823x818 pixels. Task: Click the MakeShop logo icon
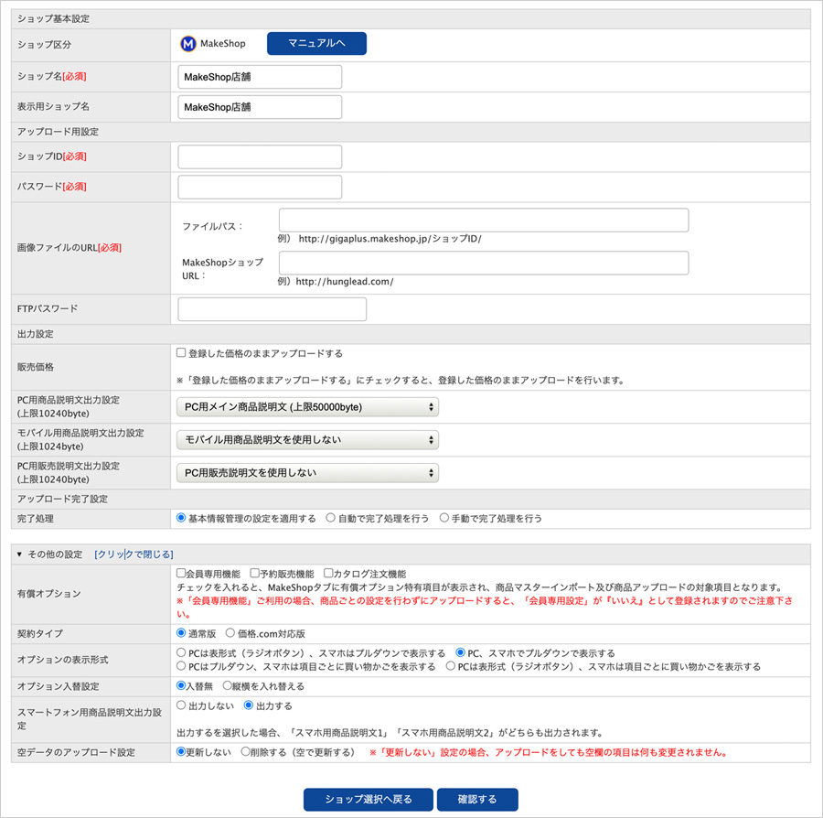pos(187,44)
